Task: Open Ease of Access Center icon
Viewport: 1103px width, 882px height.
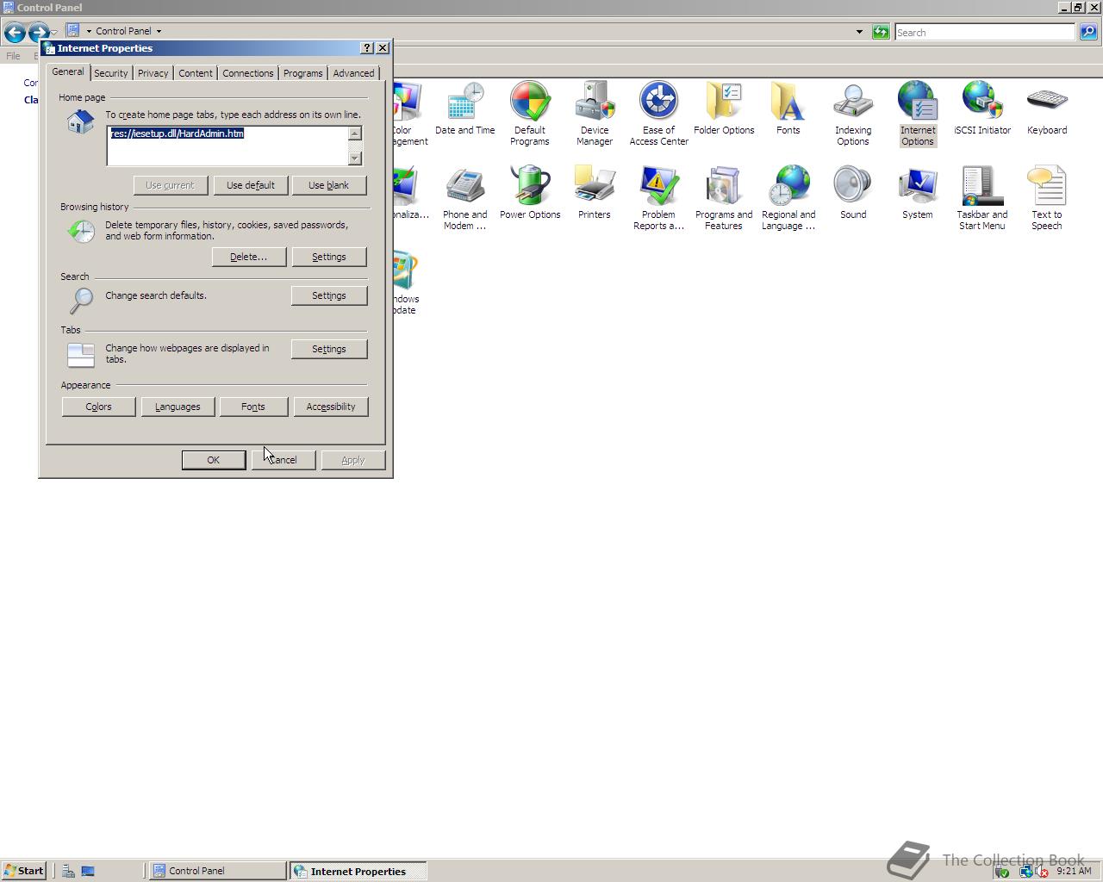Action: [x=659, y=114]
